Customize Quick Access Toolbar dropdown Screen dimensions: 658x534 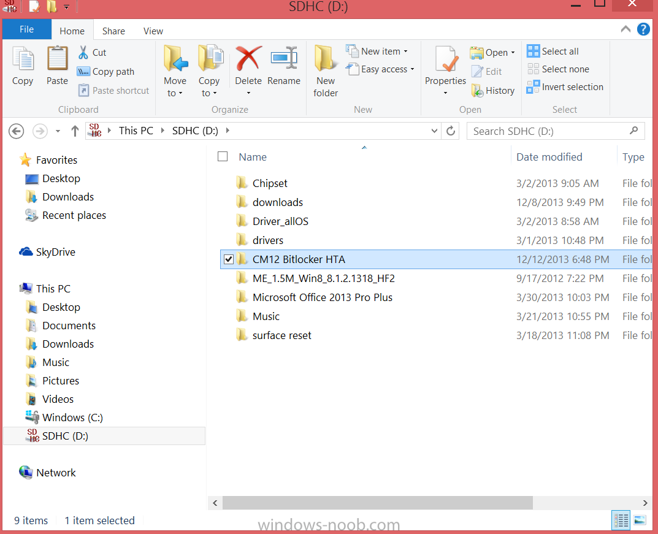(x=66, y=7)
